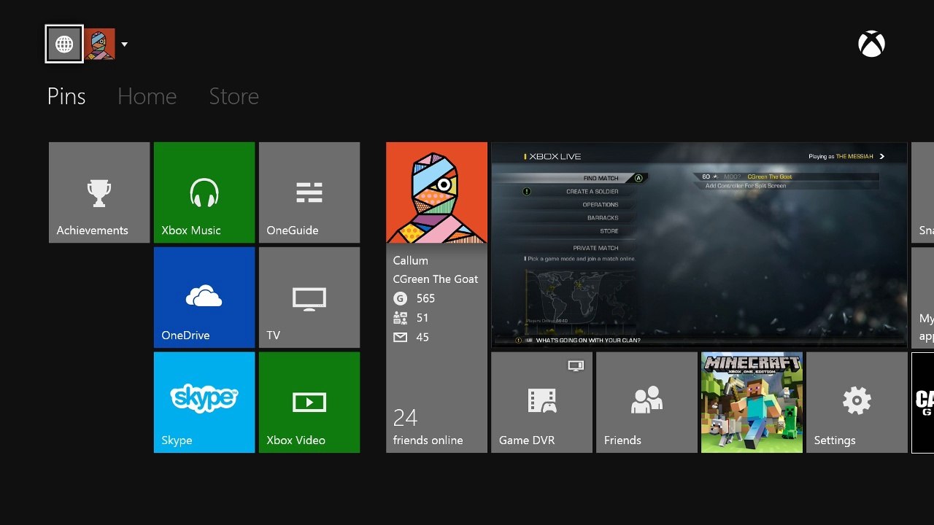Open the OneGuide tile
The width and height of the screenshot is (934, 525).
point(309,192)
